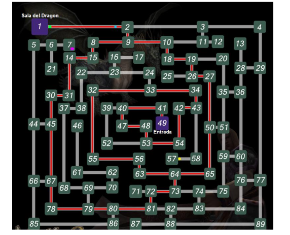The width and height of the screenshot is (290, 235).
Task: Select room node 27
Action: [x=210, y=76]
